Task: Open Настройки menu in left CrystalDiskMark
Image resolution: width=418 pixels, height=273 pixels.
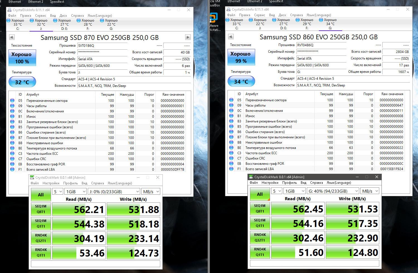Action: 51,183
